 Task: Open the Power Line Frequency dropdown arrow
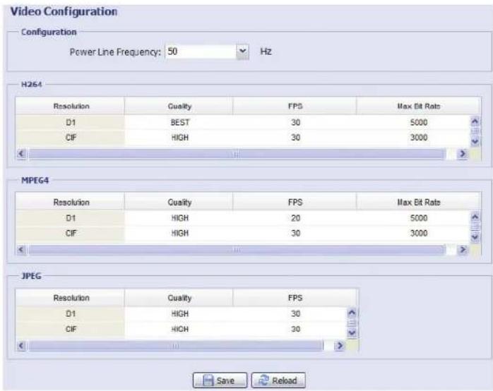tap(242, 52)
